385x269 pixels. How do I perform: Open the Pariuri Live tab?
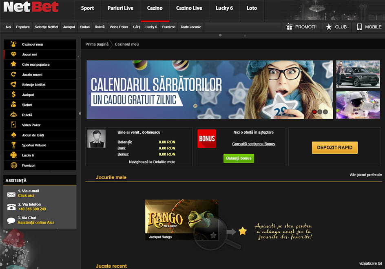pos(120,8)
